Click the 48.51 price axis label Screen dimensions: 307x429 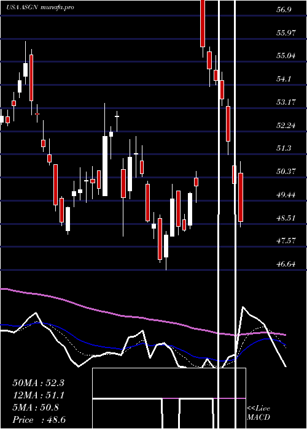point(286,218)
